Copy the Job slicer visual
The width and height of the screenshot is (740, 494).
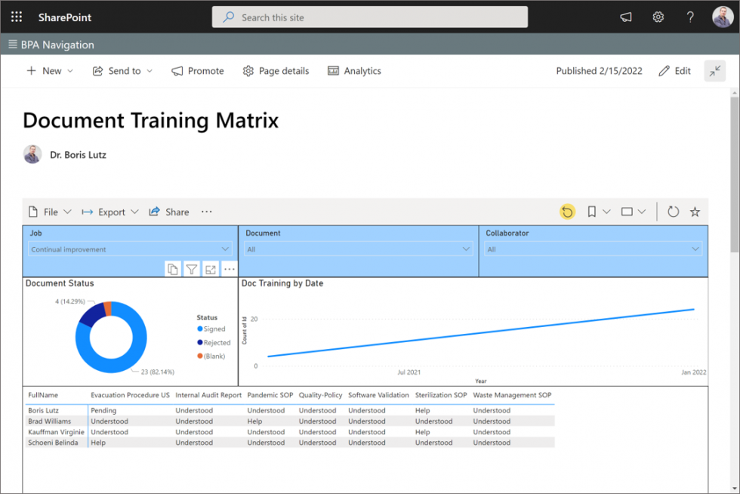tap(173, 269)
